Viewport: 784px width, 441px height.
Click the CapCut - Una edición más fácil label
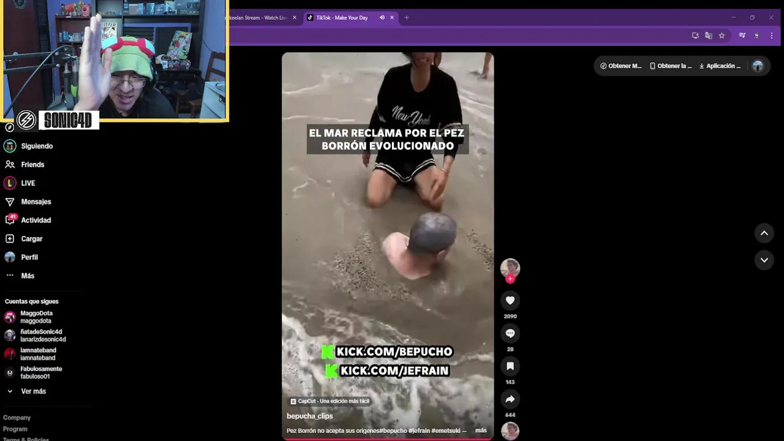[x=330, y=401]
